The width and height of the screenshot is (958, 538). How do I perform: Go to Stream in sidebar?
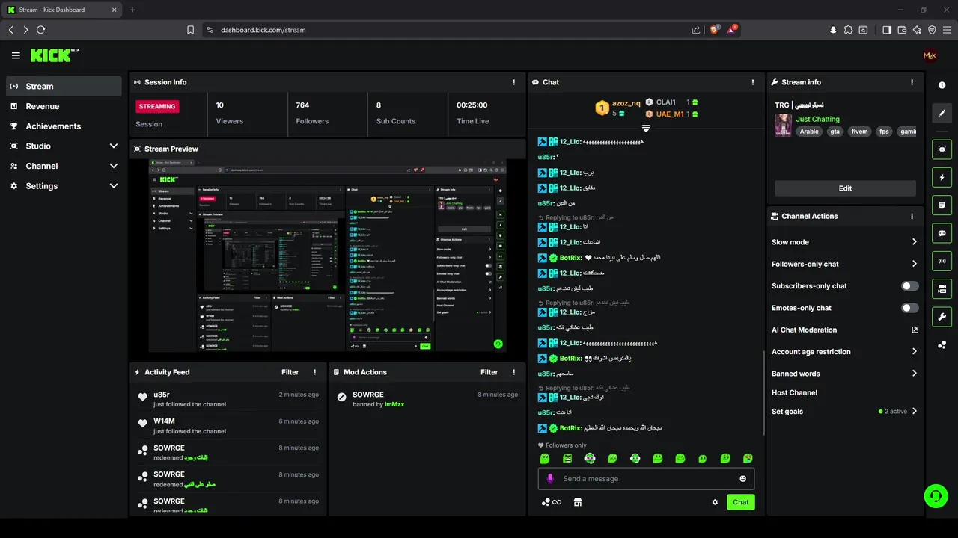click(64, 86)
